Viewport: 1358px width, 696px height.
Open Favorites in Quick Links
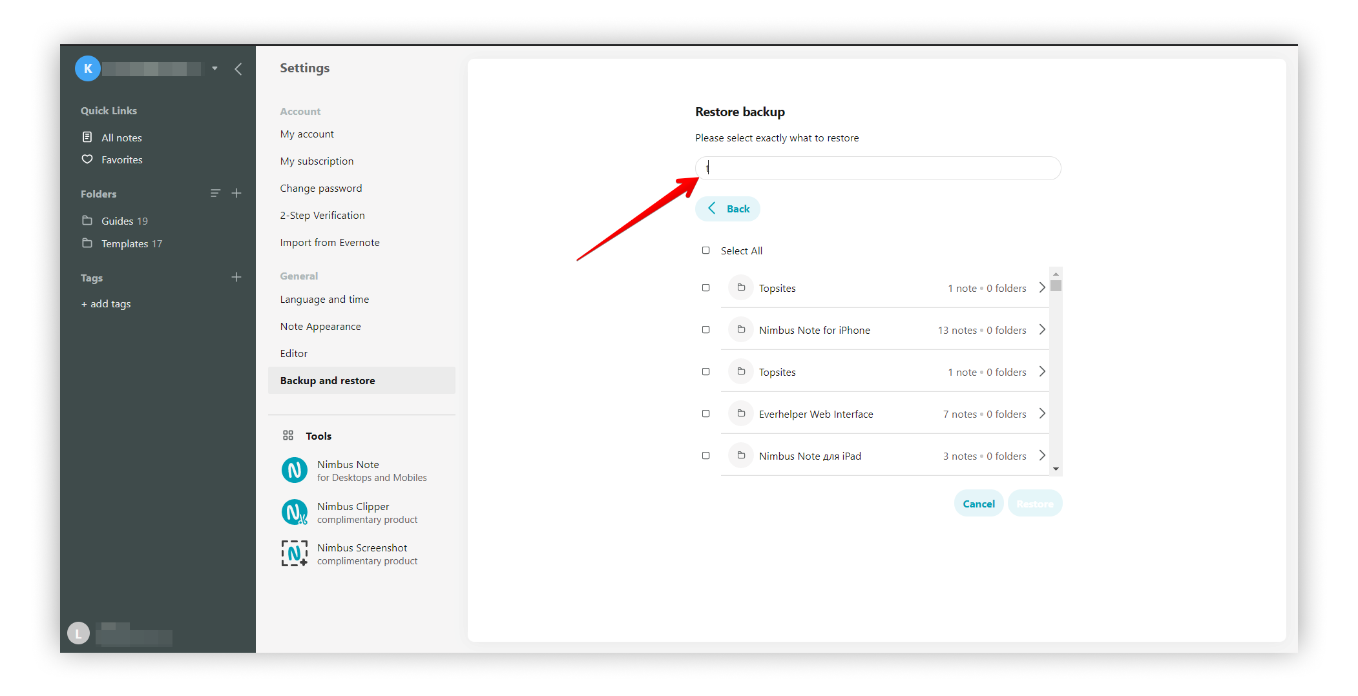click(x=122, y=159)
